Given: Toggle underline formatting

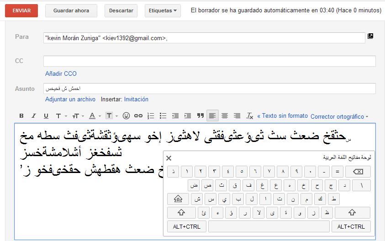Looking at the screenshot, I should 46,116.
